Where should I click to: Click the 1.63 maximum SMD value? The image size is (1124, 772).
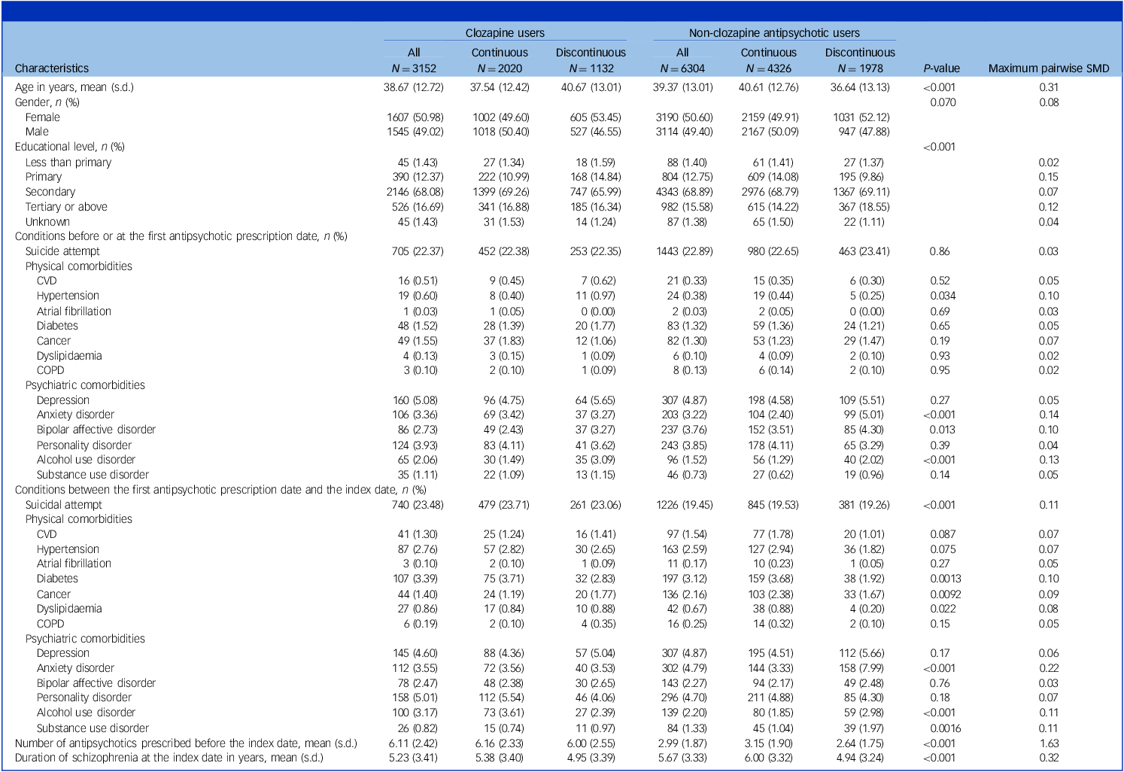[1048, 743]
